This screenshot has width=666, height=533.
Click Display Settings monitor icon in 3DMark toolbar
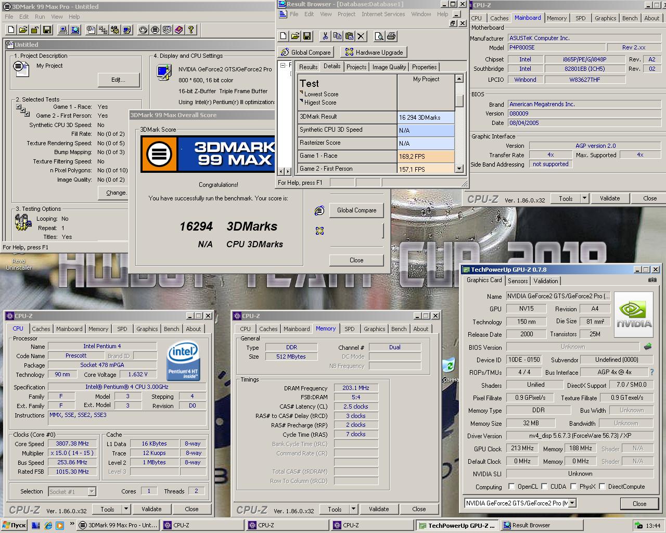pyautogui.click(x=127, y=30)
